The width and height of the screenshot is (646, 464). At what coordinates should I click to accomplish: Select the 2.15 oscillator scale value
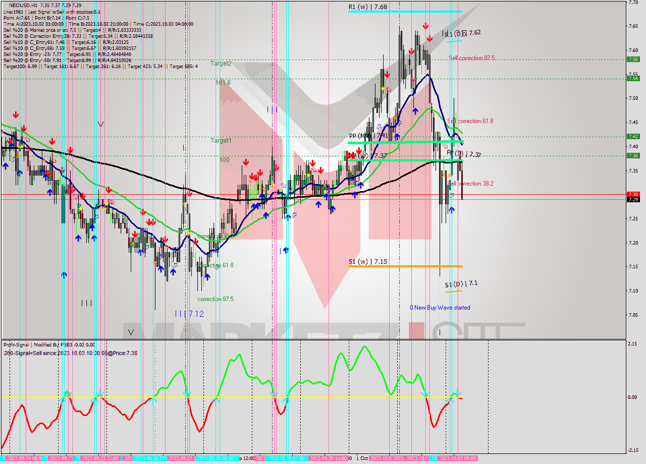pos(633,343)
